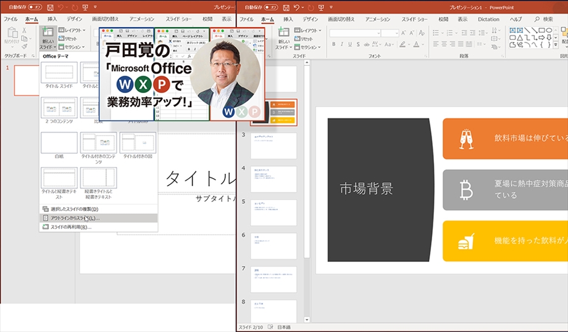Screen dimensions: 568x332
Task: Expand the shapes gallery More arrow
Action: click(556, 45)
